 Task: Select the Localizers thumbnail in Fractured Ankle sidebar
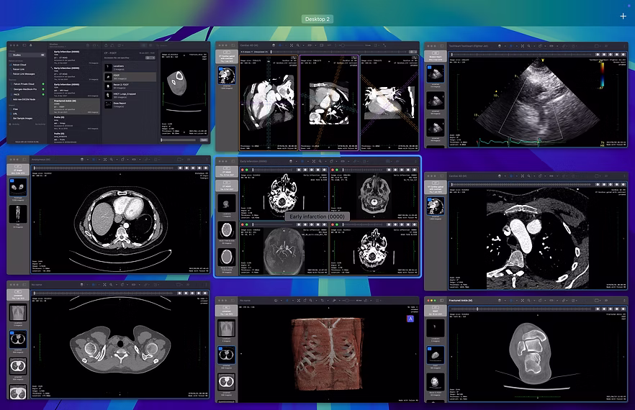point(435,328)
